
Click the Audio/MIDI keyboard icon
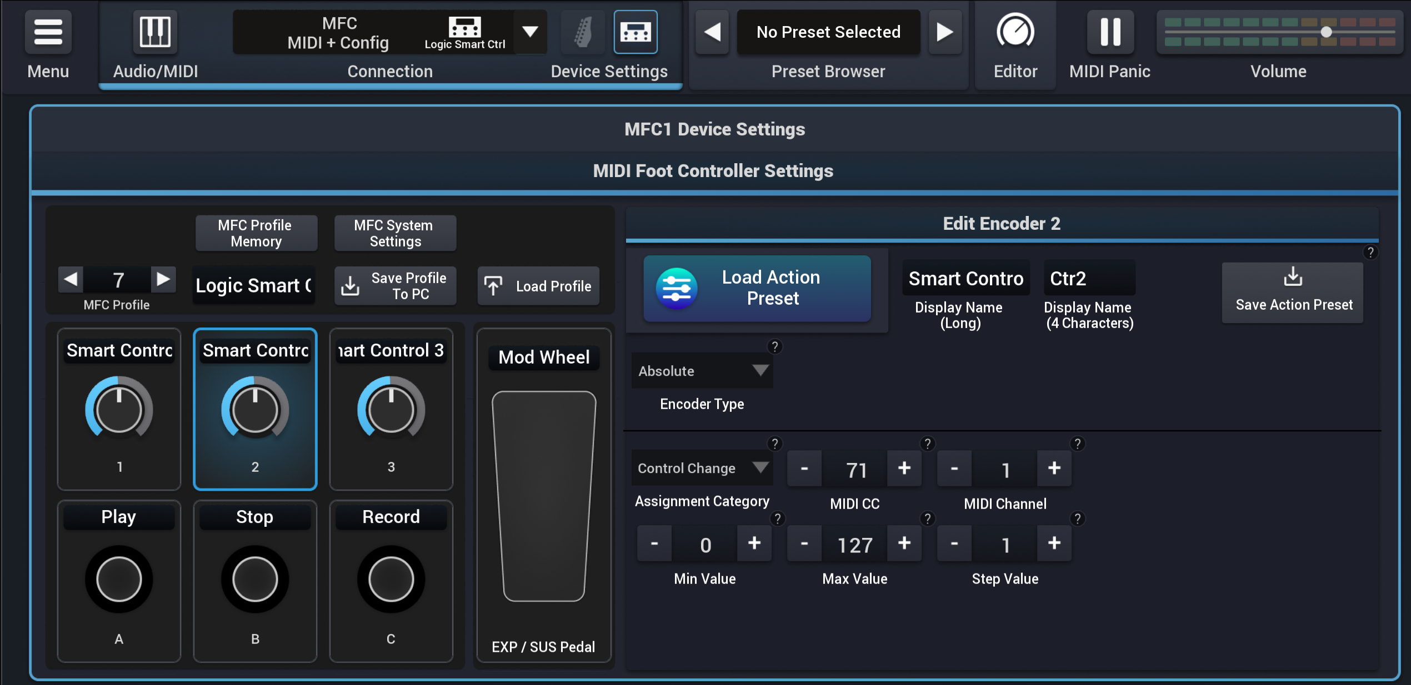[154, 32]
